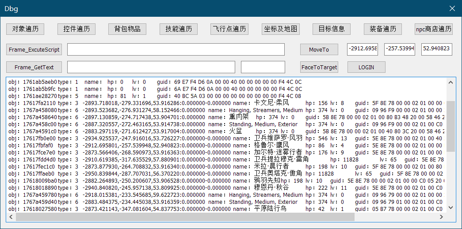Click the Frame_ExcuteScript button
Screen dimensions: 462x229
click(34, 49)
